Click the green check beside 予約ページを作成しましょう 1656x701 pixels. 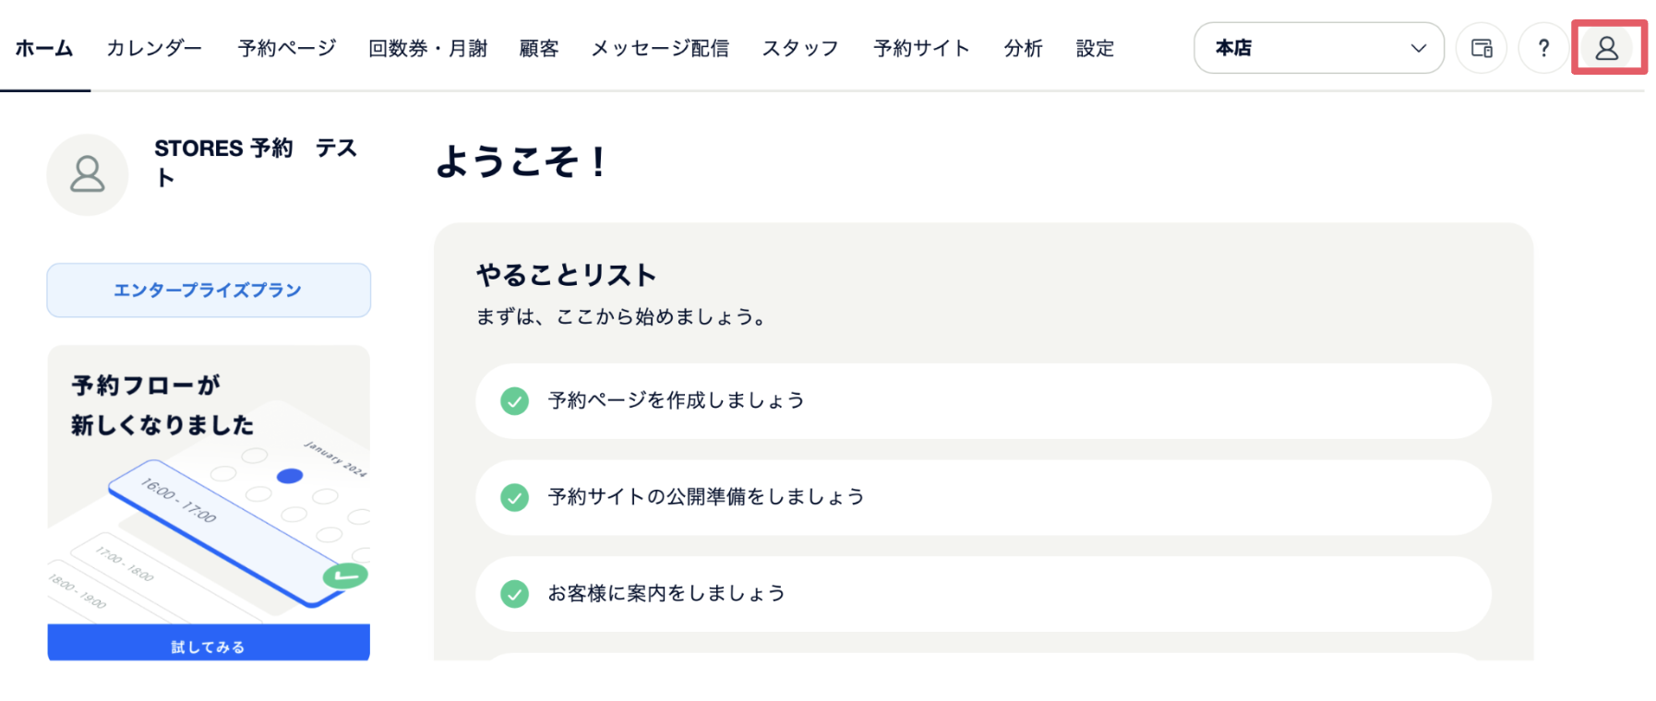click(514, 401)
